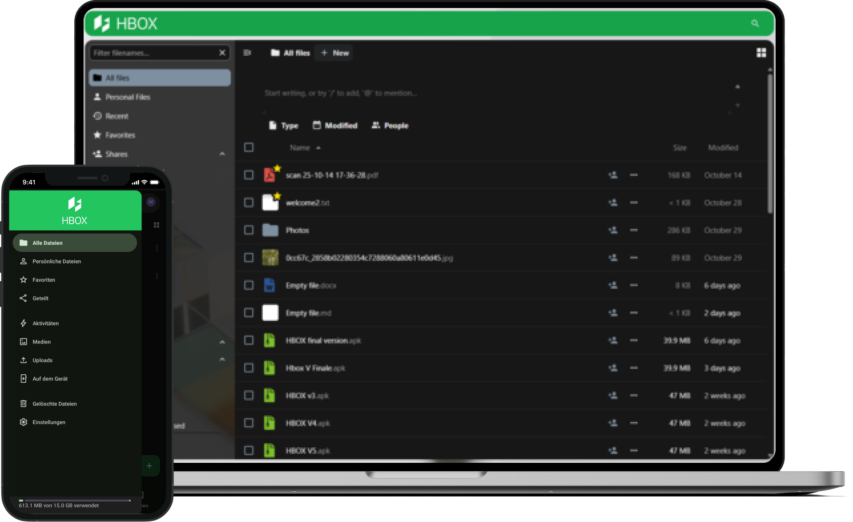Open Personal Files in sidebar
The width and height of the screenshot is (853, 522).
click(127, 97)
